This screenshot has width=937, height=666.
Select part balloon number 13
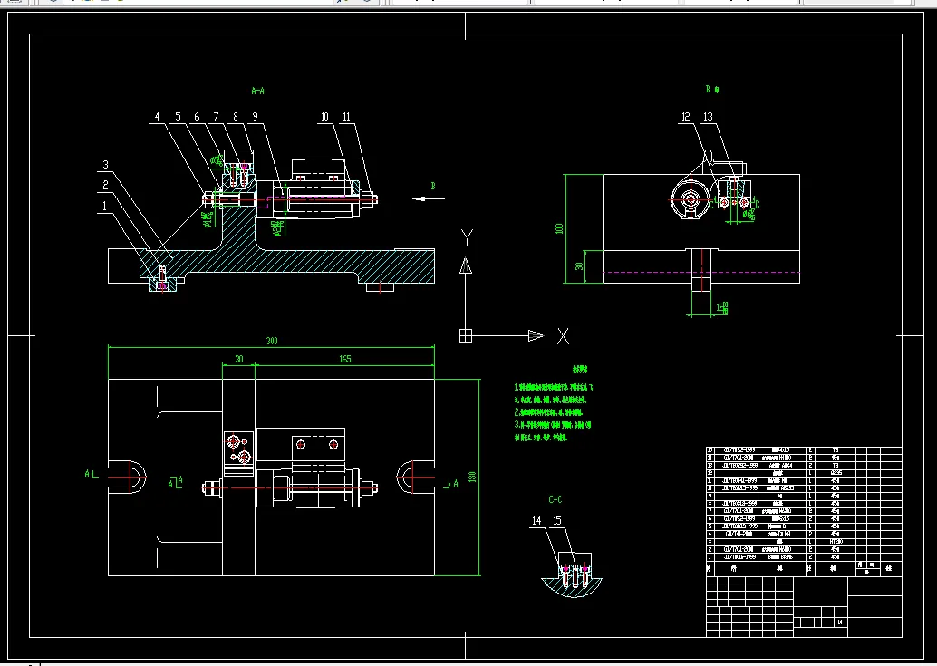point(708,117)
